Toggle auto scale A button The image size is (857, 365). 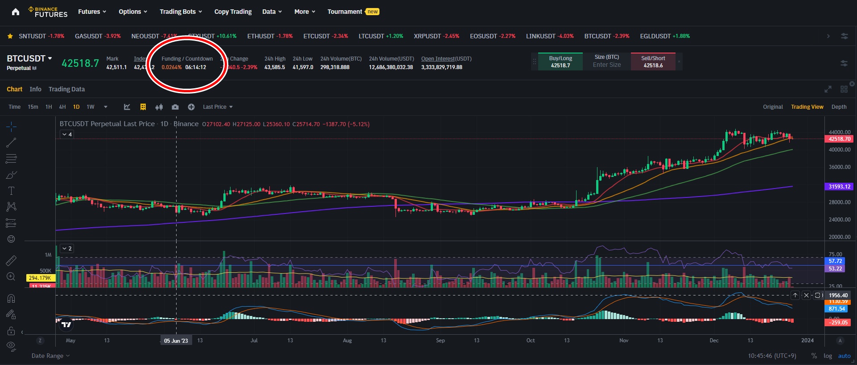(x=840, y=340)
